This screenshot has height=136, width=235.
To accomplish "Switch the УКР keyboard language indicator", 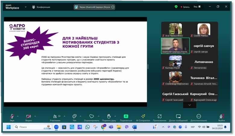I will 193,127.
